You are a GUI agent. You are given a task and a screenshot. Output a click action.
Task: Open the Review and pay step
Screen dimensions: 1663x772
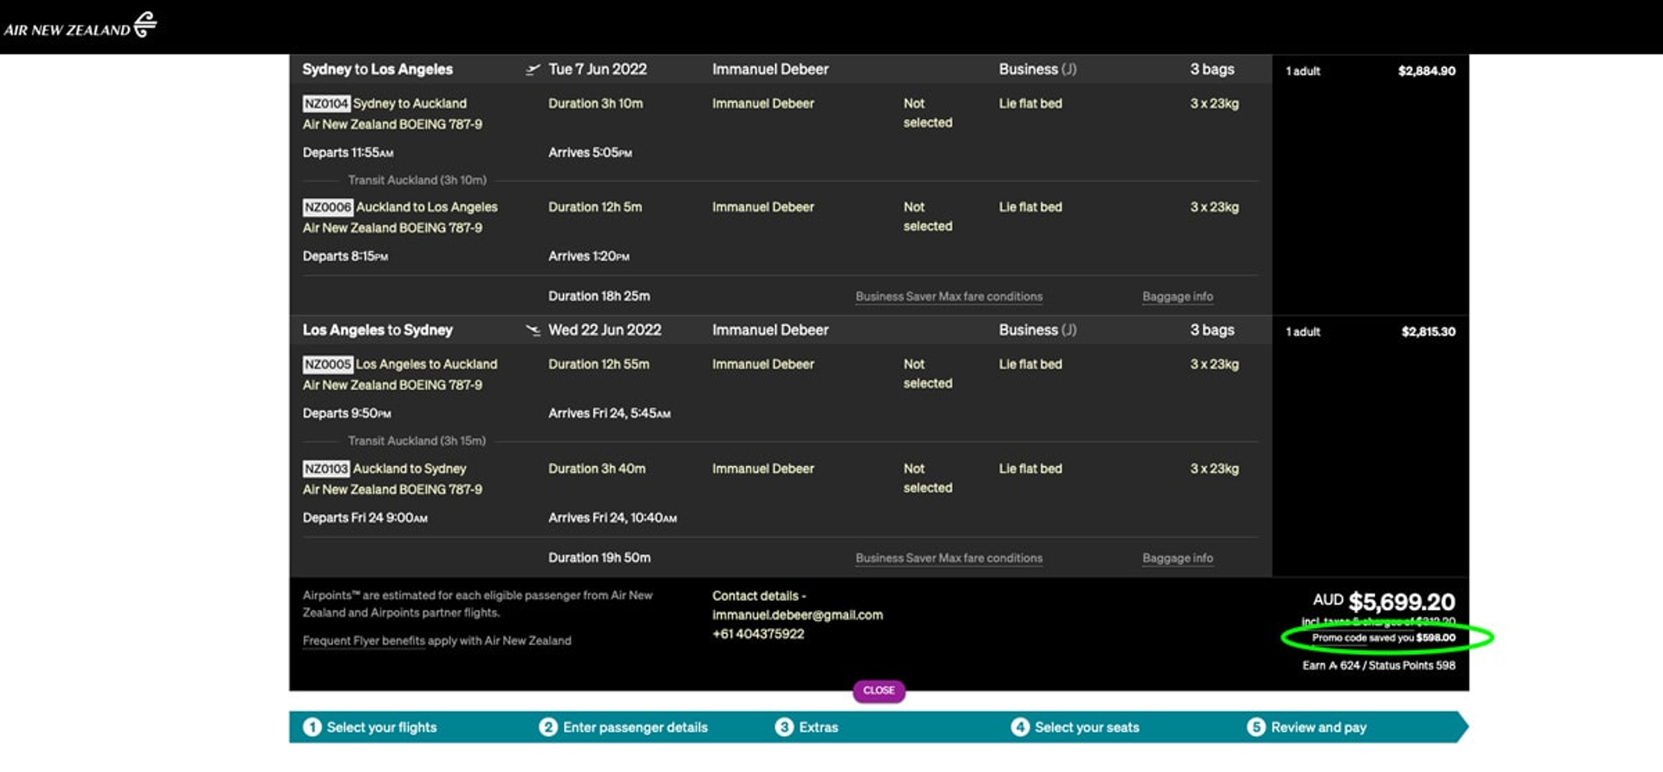1318,727
